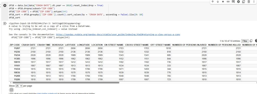Copy link to cell icon
This screenshot has height=94, width=257.
[228, 2]
